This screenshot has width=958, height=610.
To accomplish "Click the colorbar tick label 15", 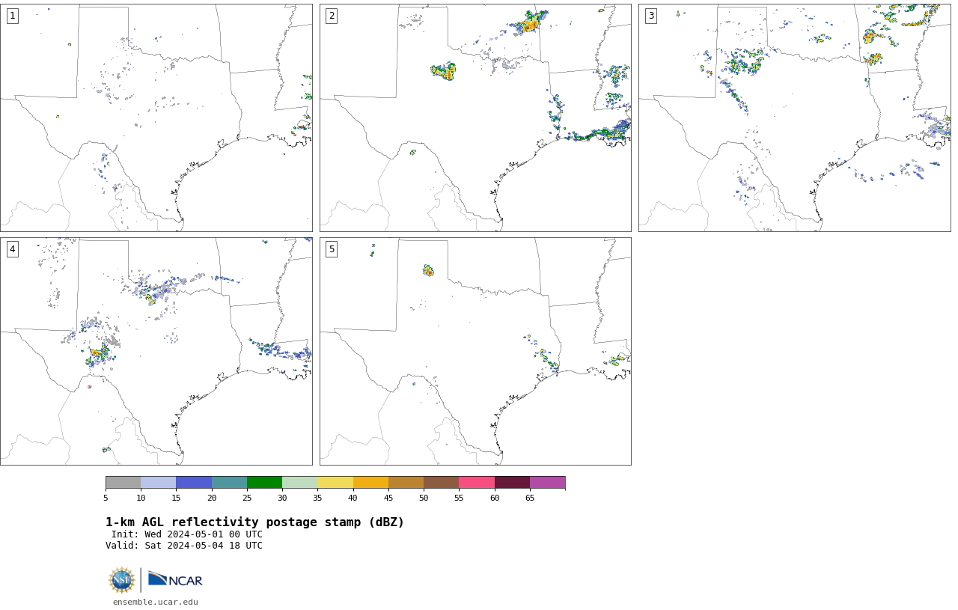I will (176, 498).
